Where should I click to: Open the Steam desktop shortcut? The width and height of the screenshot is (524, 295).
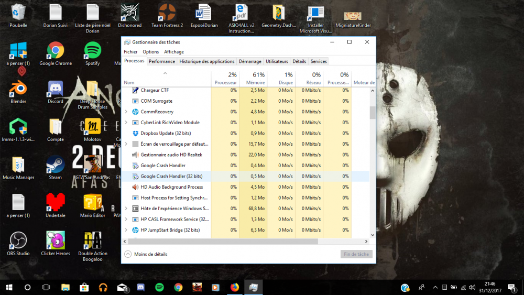point(56,165)
